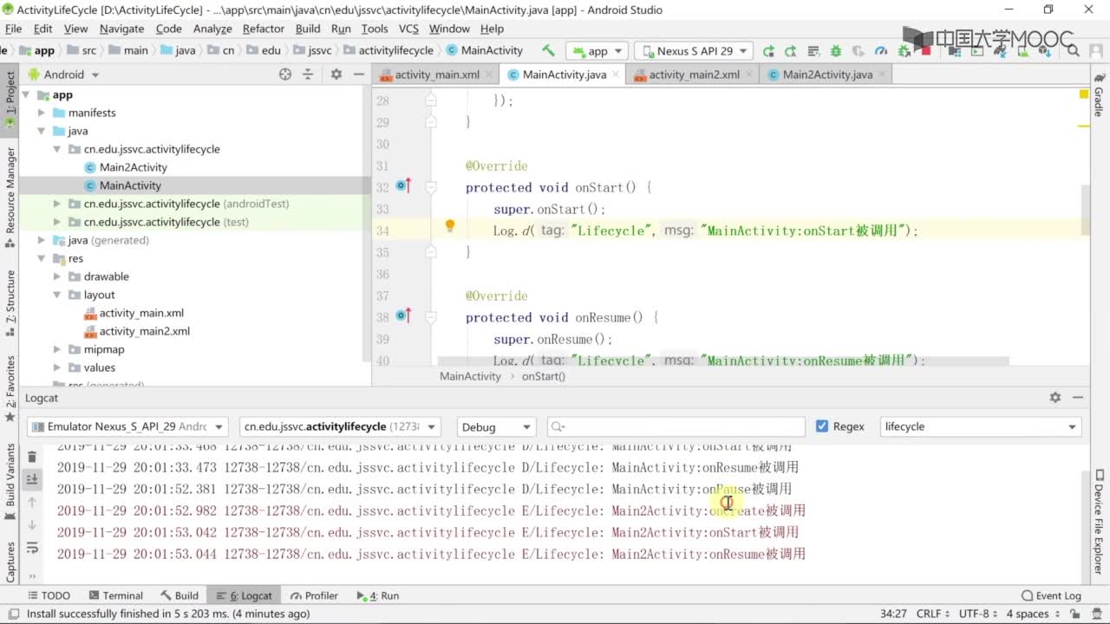
Task: Open the 4: Run tool window
Action: point(378,595)
